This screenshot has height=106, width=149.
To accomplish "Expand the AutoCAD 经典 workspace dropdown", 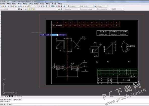I will [17, 9].
